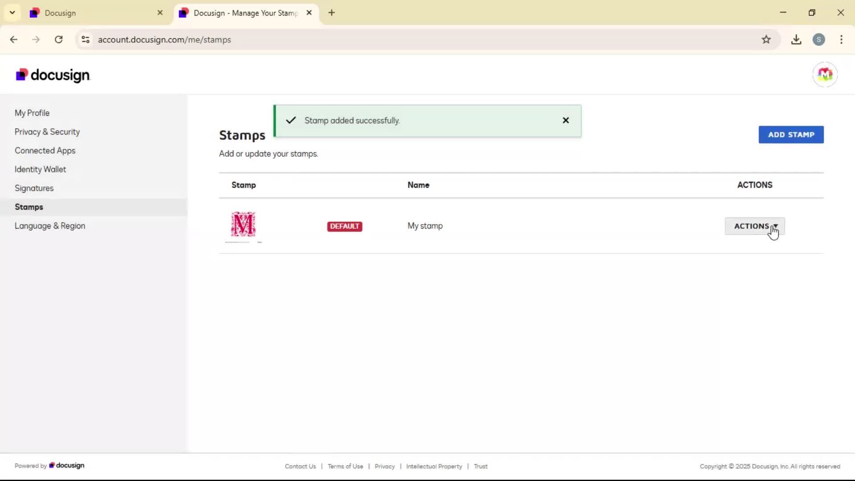Restore down the browser window
Image resolution: width=855 pixels, height=481 pixels.
coord(812,12)
